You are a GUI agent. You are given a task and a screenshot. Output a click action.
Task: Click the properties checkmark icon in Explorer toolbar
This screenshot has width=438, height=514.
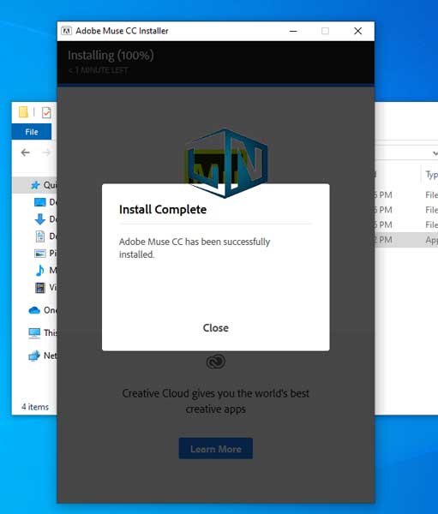[x=46, y=112]
